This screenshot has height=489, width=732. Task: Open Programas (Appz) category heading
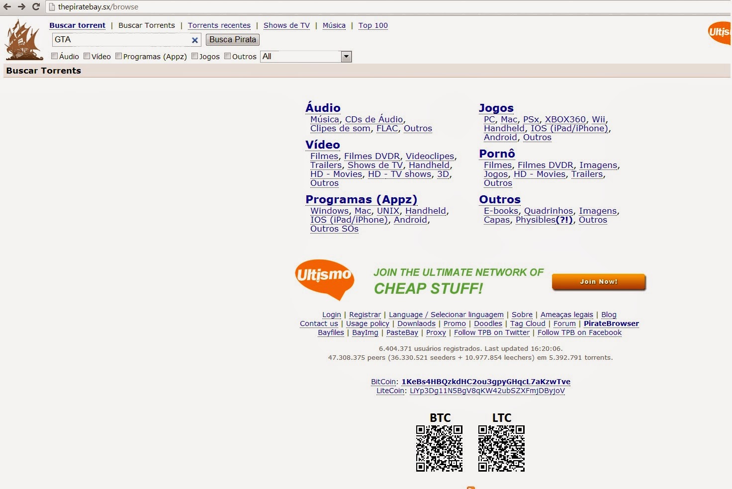[362, 199]
